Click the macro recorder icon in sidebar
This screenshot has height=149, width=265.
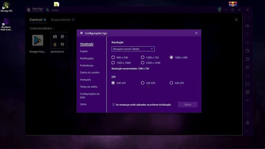click(248, 50)
